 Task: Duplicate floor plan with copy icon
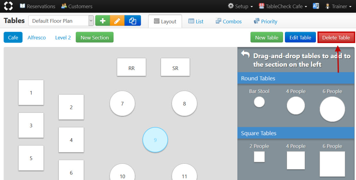pos(132,21)
